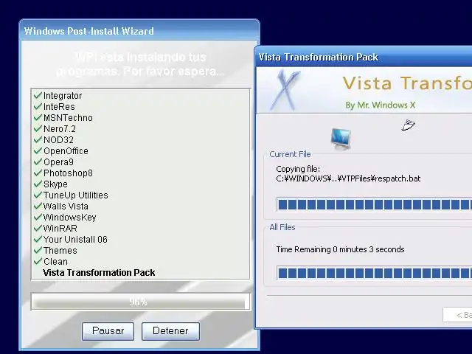Click the checkmark next to Integrator
This screenshot has height=354, width=472.
(38, 95)
